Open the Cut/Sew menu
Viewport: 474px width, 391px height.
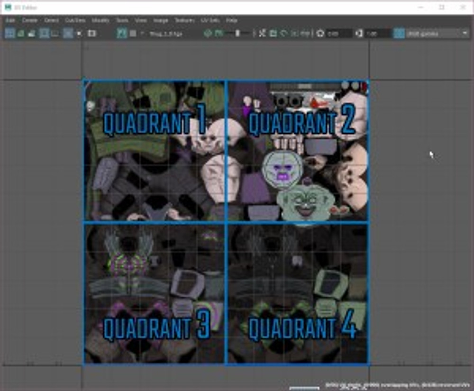(x=75, y=20)
